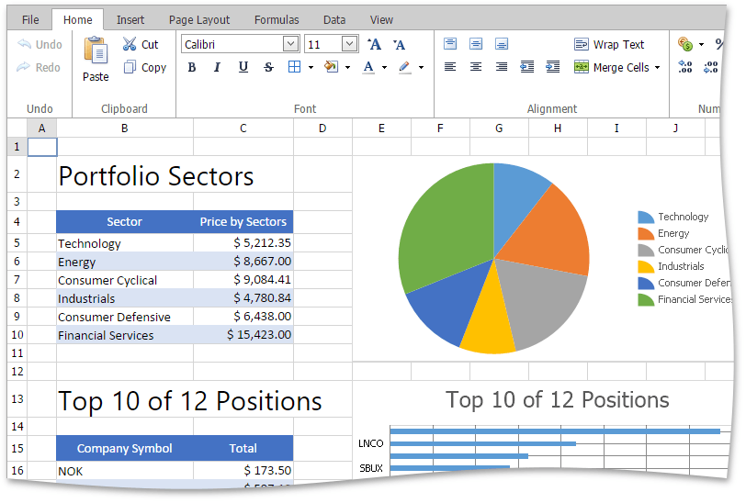Click the cell borders icon
The image size is (746, 503).
point(295,67)
